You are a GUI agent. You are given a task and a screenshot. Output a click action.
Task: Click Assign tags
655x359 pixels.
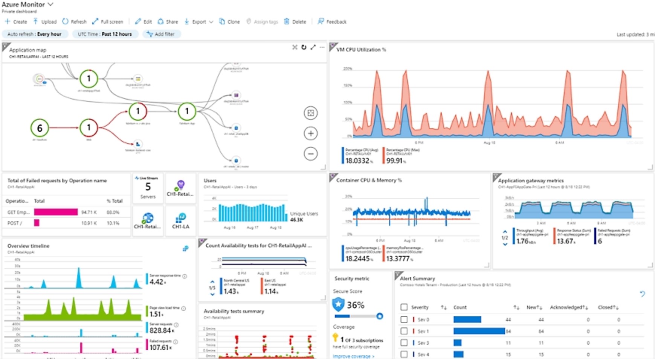coord(262,22)
